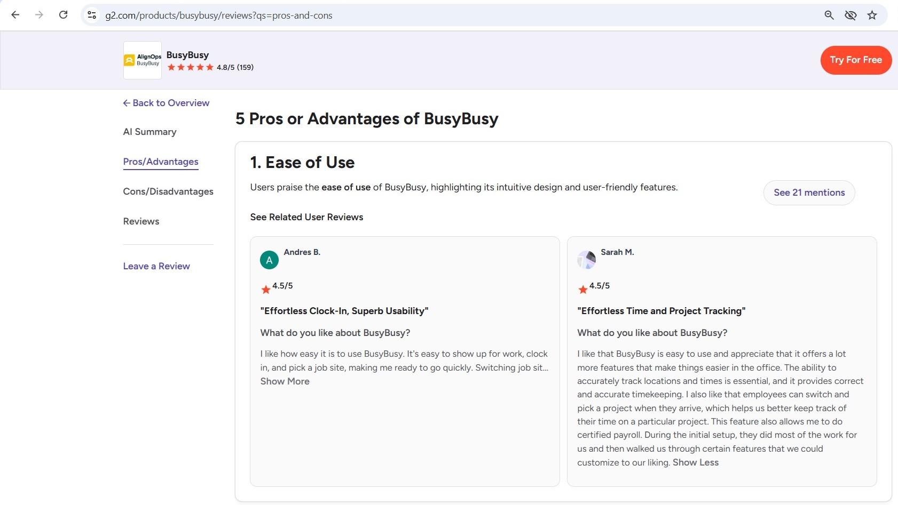Screen dimensions: 898x505
Task: Click the 4.8/5 (159) rating text
Action: [235, 67]
